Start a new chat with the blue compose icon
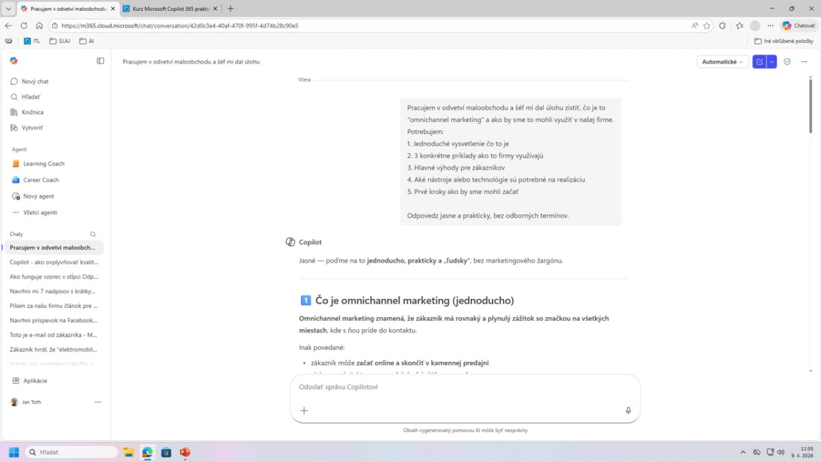 759,62
